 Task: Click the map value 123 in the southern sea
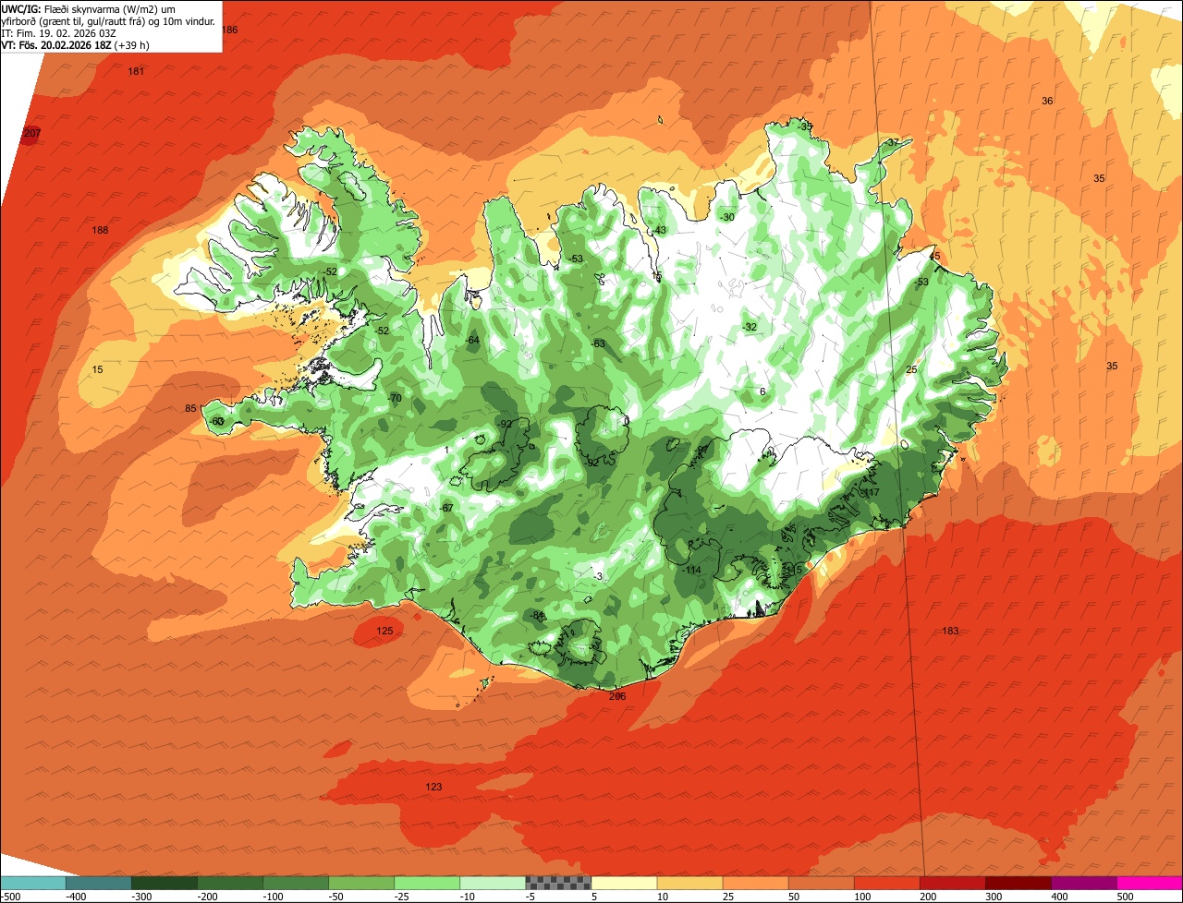click(433, 788)
